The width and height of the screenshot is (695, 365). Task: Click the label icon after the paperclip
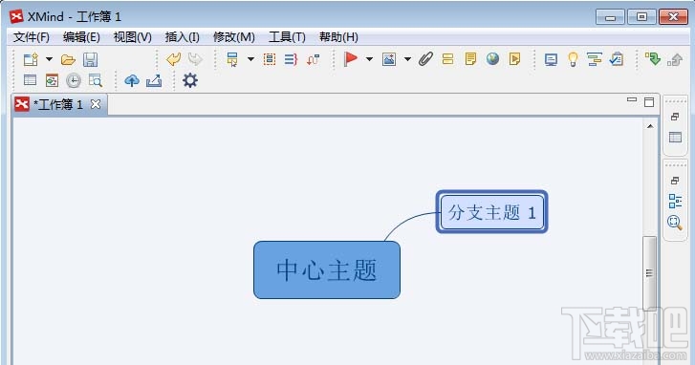point(448,59)
